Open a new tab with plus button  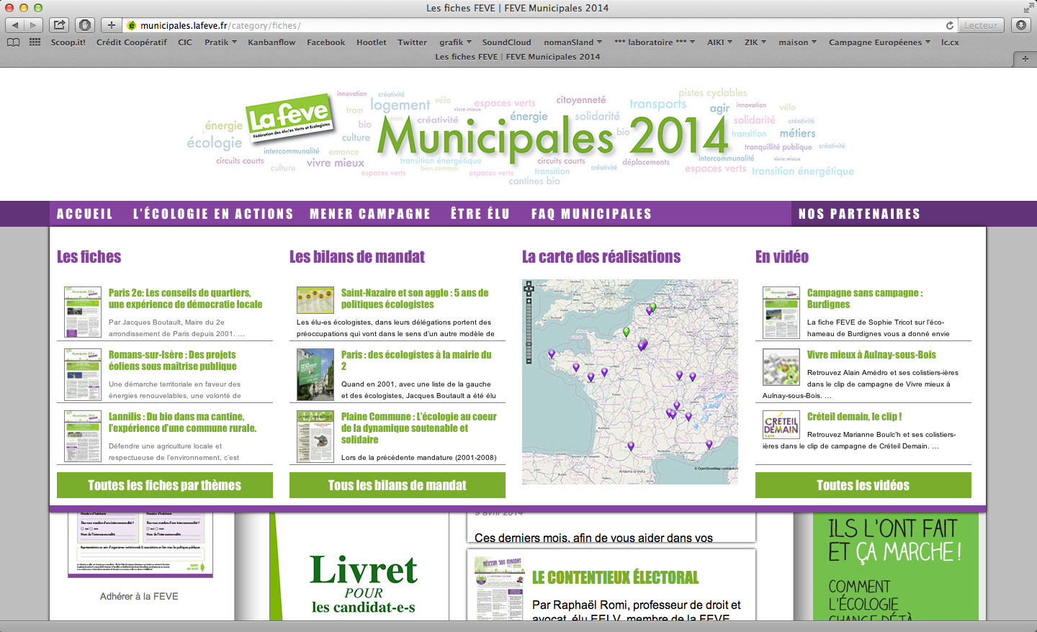[1025, 58]
